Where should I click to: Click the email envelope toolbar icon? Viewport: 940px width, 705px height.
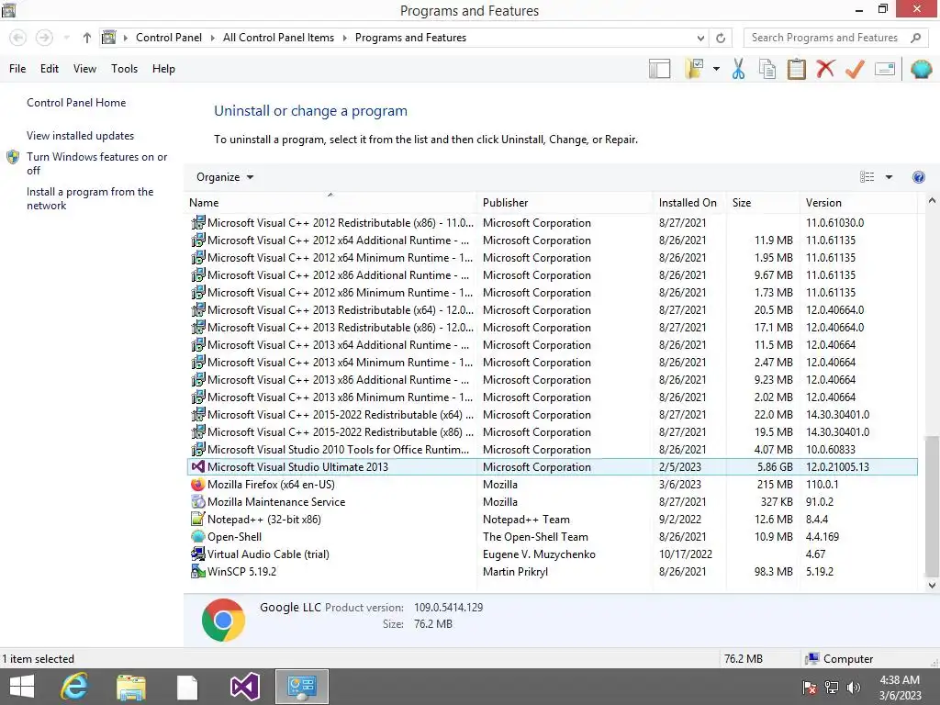(885, 69)
